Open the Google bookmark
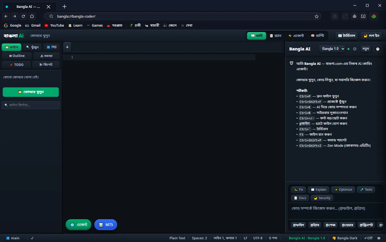This screenshot has width=386, height=242. 13,26
